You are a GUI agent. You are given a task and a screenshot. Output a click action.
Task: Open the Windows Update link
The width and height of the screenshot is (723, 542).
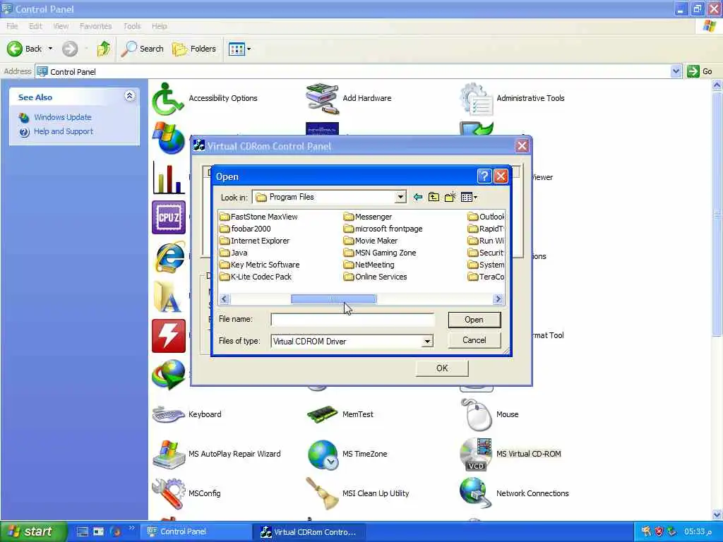coord(63,117)
